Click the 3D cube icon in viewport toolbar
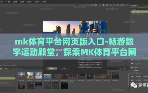This screenshot has width=148, height=93. coord(104,5)
